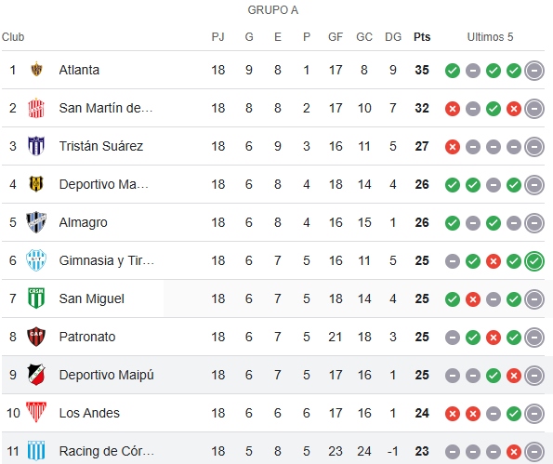Click San Martín's red striped crest
Viewport: 553px width, 464px height.
pyautogui.click(x=36, y=108)
